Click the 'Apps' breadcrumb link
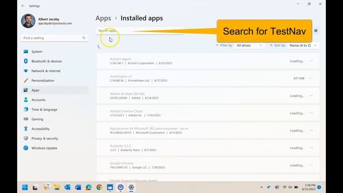 (x=103, y=18)
